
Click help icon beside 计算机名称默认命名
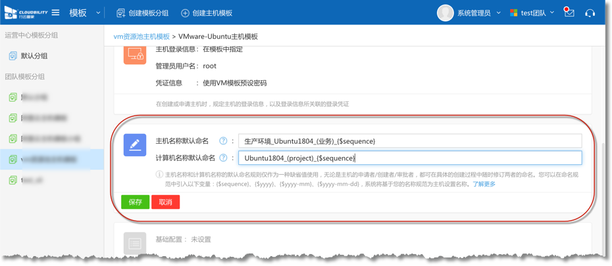[223, 158]
